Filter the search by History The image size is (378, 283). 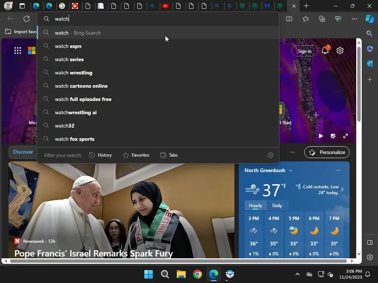tap(100, 155)
